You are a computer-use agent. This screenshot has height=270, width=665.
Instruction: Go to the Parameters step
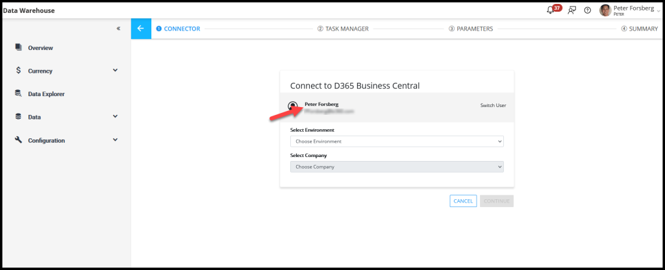point(471,29)
